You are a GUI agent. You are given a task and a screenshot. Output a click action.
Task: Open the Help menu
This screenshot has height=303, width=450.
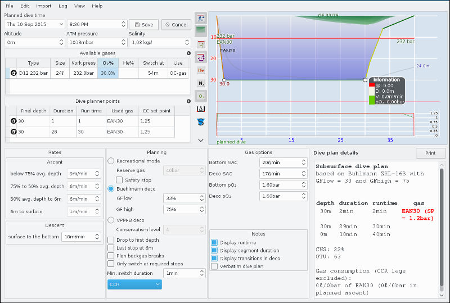[97, 6]
